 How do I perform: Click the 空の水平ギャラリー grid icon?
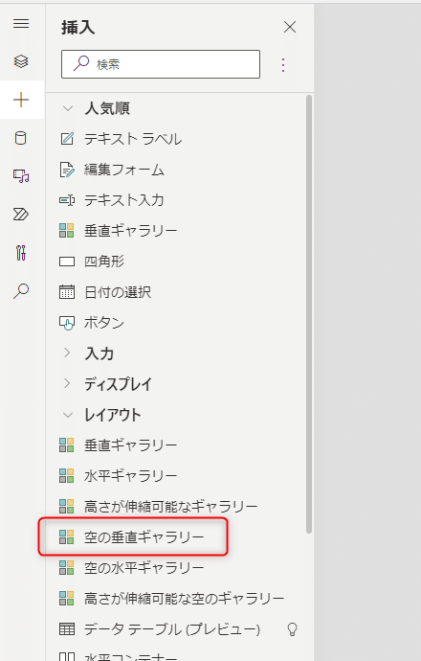pos(67,567)
